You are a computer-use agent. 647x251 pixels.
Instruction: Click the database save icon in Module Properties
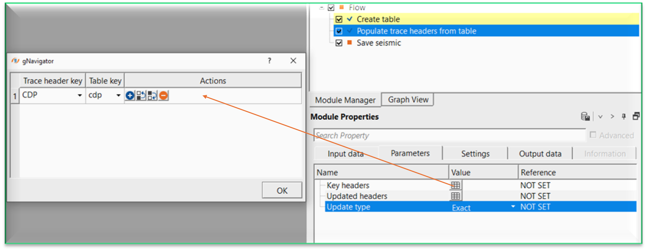point(585,116)
